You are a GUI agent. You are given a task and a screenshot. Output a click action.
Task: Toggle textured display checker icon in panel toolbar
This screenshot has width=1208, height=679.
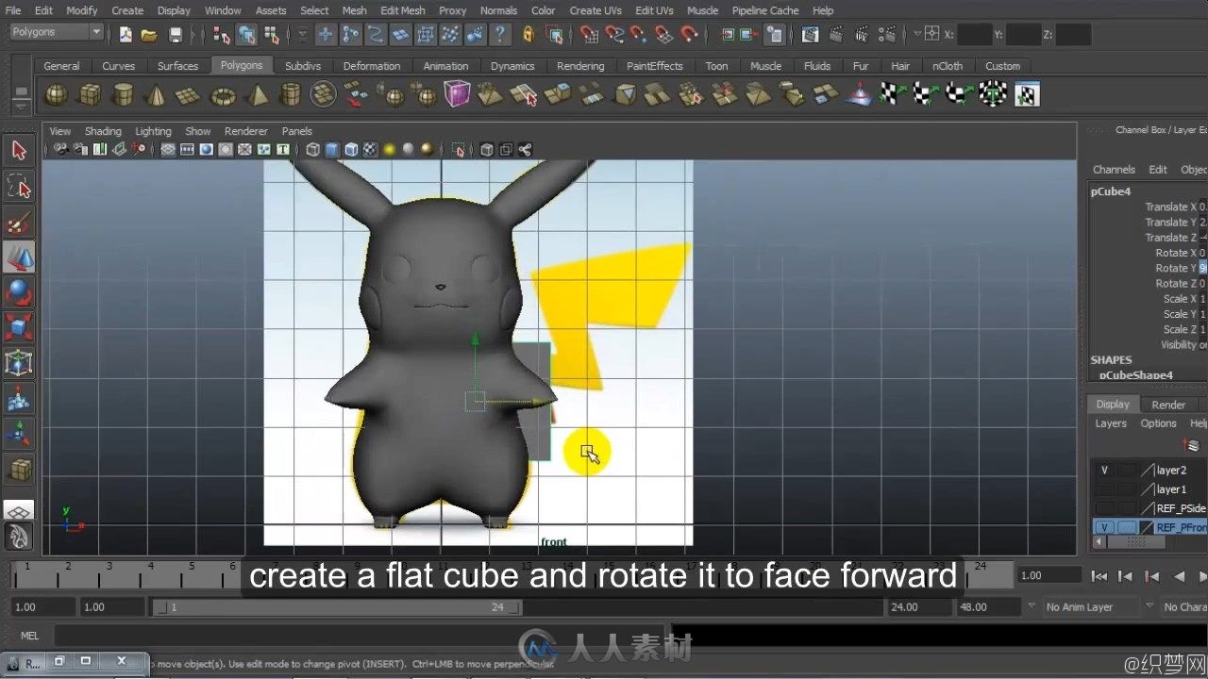pyautogui.click(x=370, y=149)
